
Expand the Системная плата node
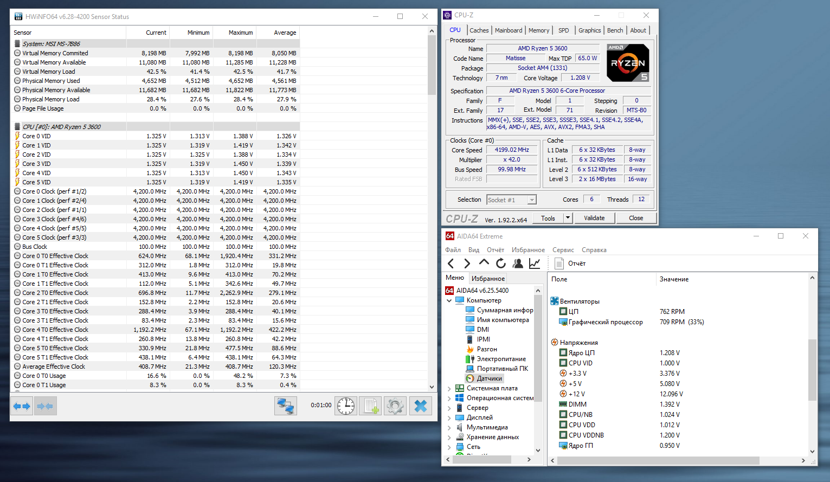(449, 388)
